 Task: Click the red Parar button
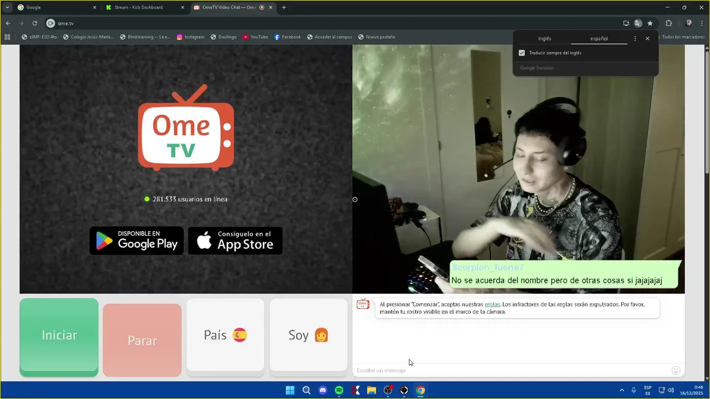point(142,340)
